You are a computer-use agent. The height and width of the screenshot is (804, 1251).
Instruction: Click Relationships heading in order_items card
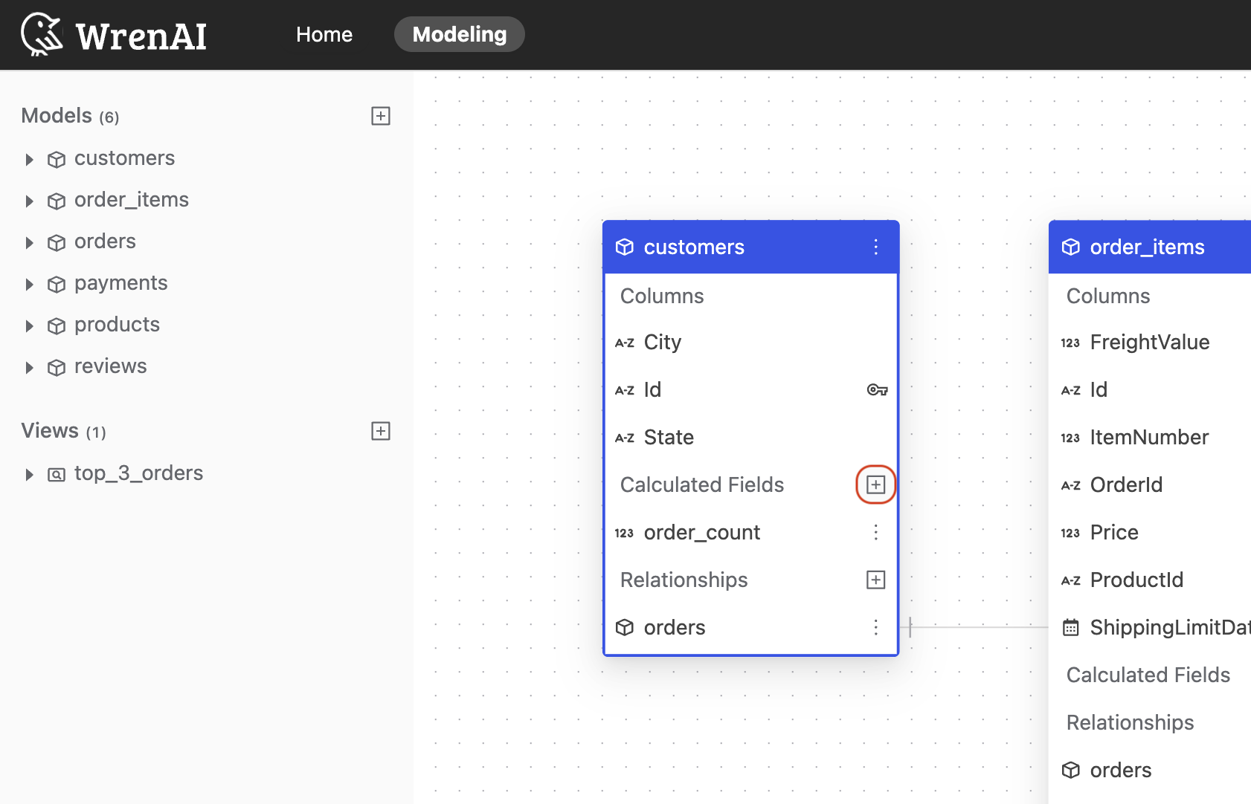click(1130, 722)
